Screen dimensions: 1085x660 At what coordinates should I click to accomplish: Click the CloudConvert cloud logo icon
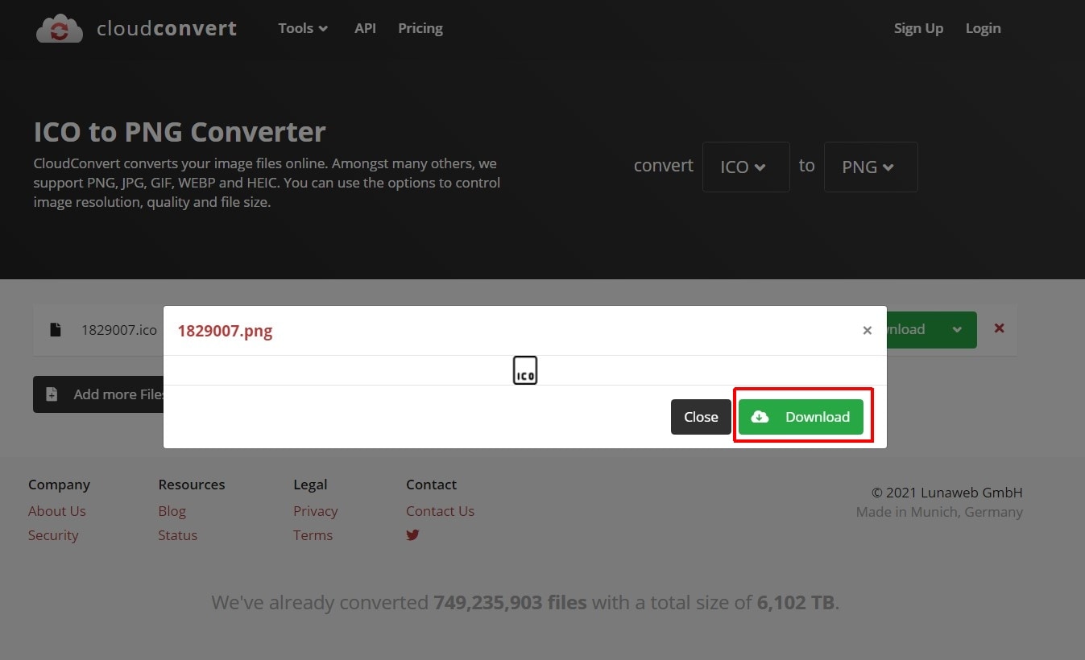[x=60, y=29]
